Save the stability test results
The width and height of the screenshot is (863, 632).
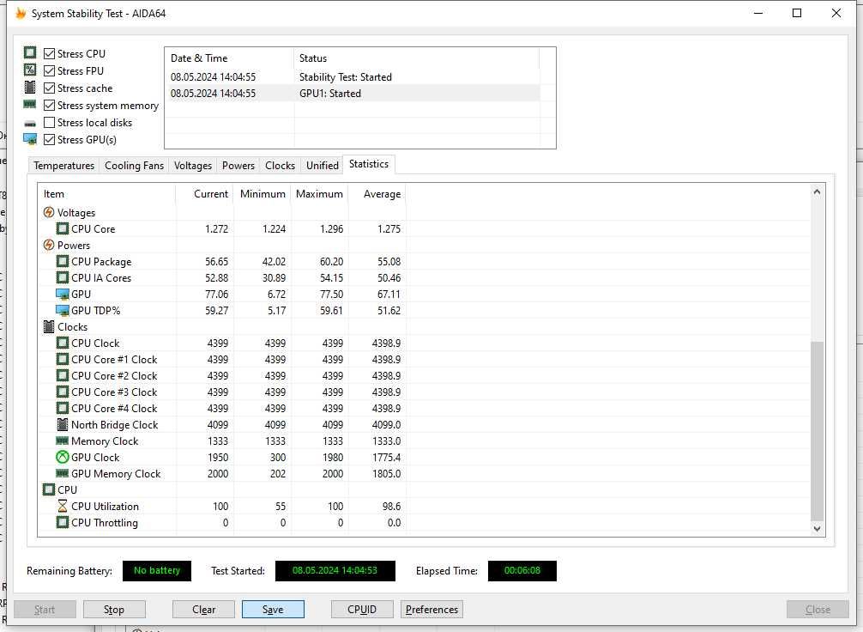(273, 610)
